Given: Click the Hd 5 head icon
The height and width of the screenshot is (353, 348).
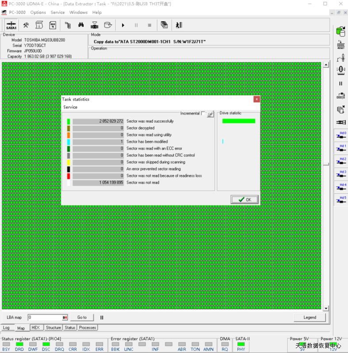Looking at the screenshot, I should pyautogui.click(x=340, y=200).
